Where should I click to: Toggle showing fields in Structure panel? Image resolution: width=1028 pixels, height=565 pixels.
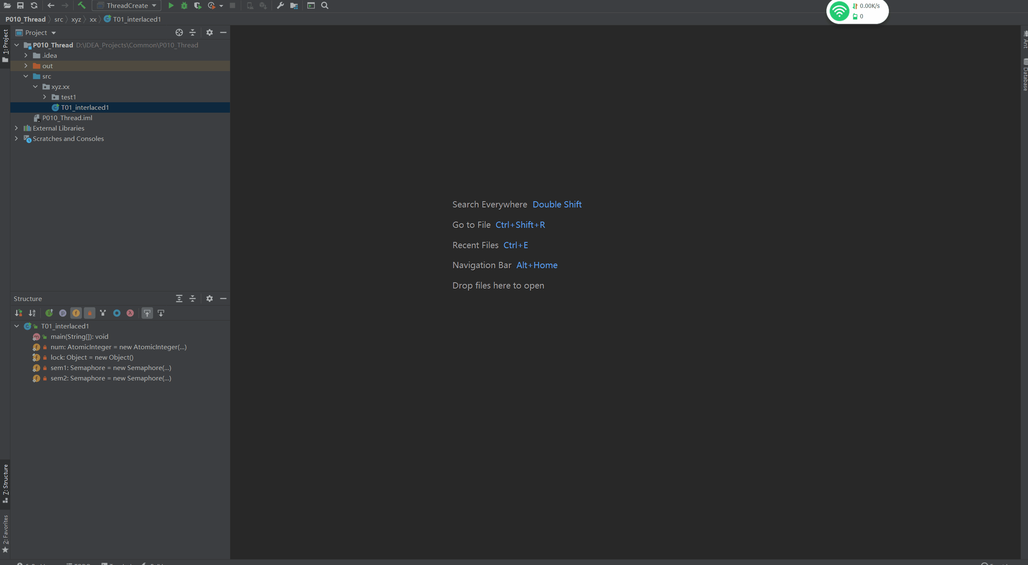(76, 313)
